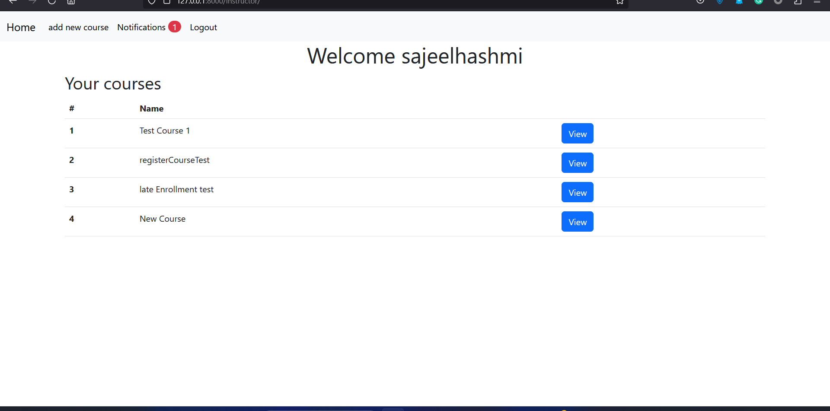Open the Grammarly extension icon

coord(759,2)
